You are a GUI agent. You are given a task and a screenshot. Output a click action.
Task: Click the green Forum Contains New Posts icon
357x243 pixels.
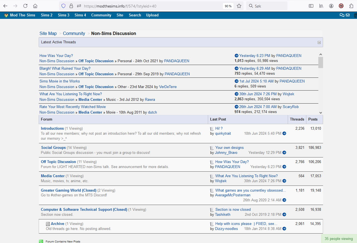click(x=41, y=241)
